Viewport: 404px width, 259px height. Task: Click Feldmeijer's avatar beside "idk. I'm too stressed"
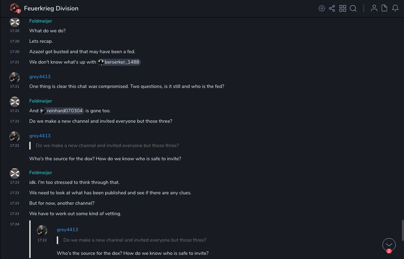pos(15,173)
